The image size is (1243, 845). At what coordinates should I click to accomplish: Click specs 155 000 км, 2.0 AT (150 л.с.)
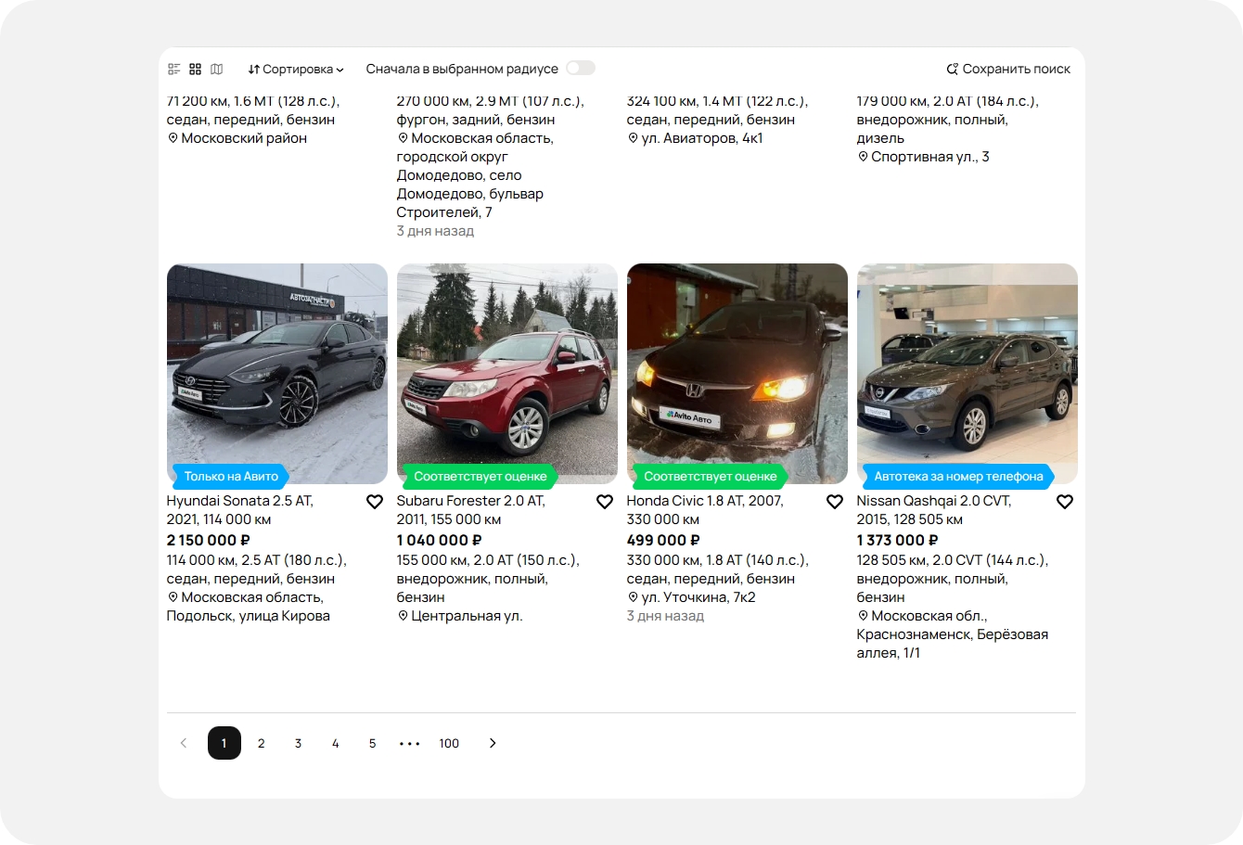point(488,560)
